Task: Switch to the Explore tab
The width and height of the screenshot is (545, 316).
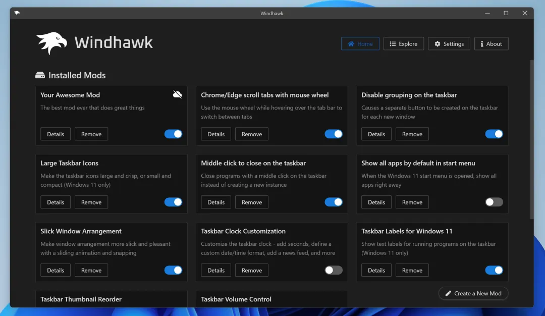Action: 404,44
